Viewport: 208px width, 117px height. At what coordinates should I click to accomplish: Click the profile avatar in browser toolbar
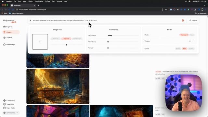pos(202,9)
